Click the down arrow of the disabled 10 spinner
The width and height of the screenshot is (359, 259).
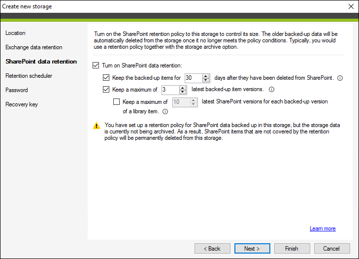pyautogui.click(x=193, y=104)
